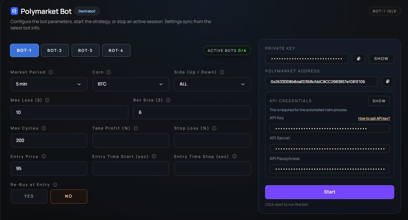Open Max Loss ($) info icon
This screenshot has width=408, height=220.
[47, 100]
